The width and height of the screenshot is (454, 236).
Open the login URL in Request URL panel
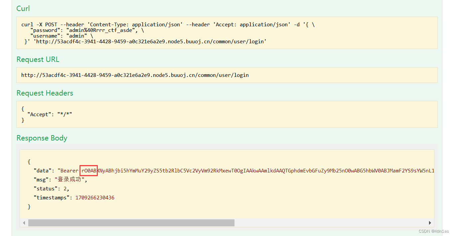135,75
